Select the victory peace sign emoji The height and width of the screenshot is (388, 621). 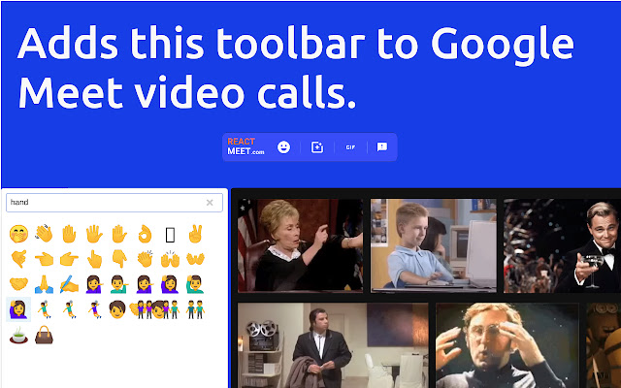[x=195, y=234]
